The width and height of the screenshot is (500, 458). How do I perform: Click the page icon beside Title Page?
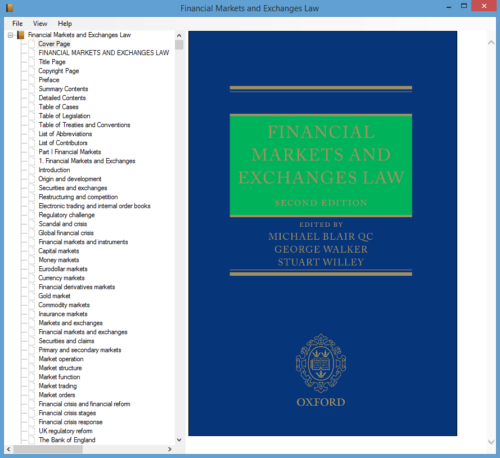[x=32, y=62]
